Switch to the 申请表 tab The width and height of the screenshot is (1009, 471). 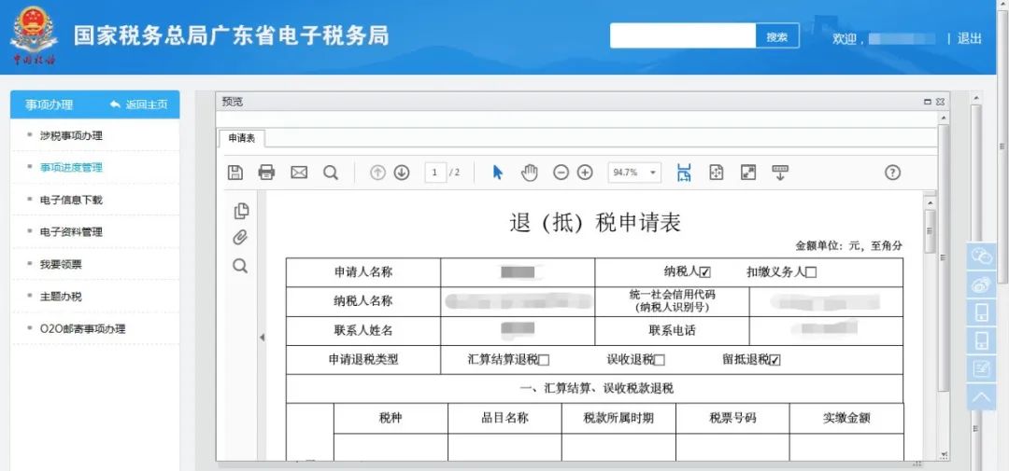(x=242, y=138)
